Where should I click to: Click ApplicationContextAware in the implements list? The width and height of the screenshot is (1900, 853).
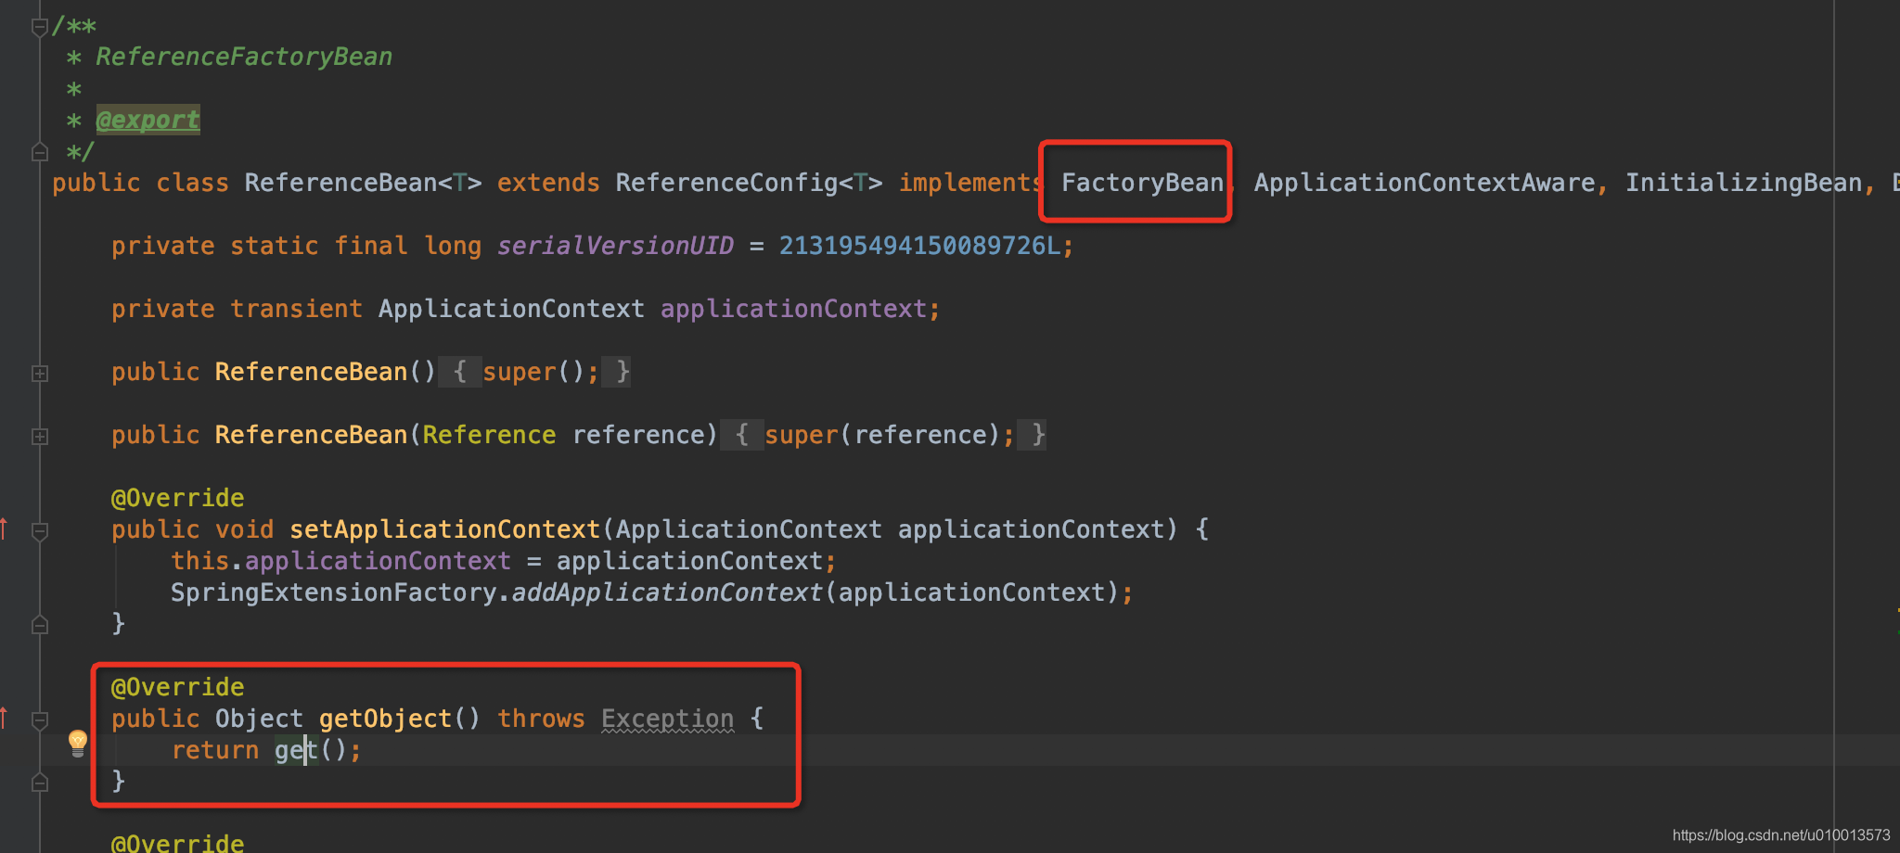click(1424, 183)
